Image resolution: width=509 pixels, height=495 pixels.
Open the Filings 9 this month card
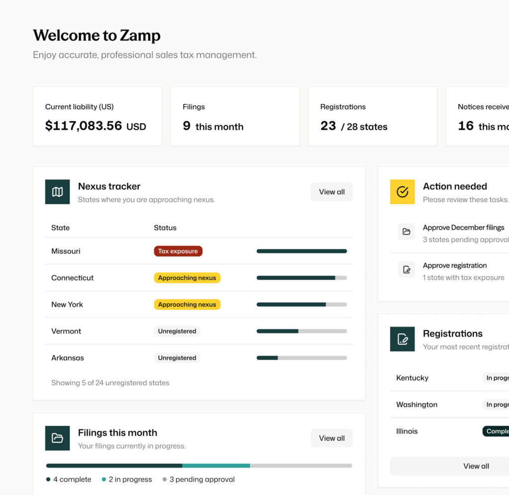click(x=235, y=116)
